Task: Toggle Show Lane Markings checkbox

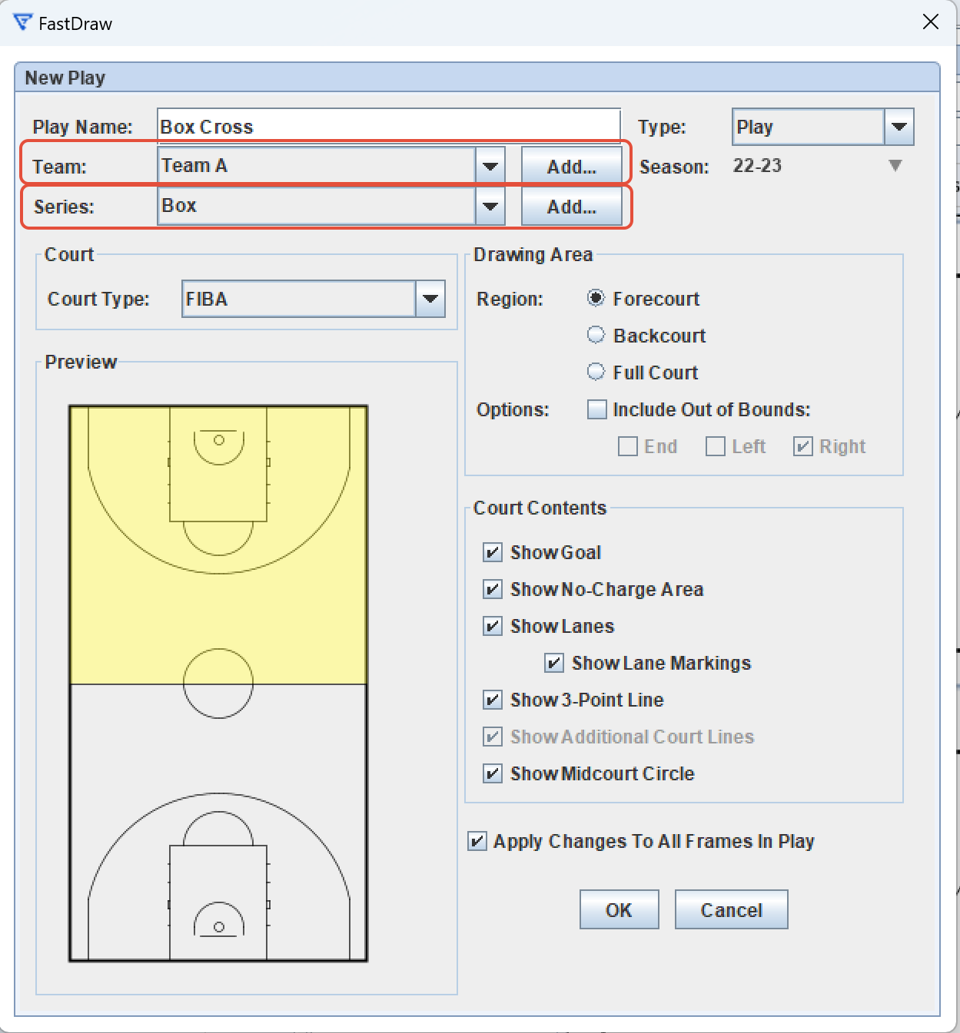Action: pyautogui.click(x=553, y=663)
